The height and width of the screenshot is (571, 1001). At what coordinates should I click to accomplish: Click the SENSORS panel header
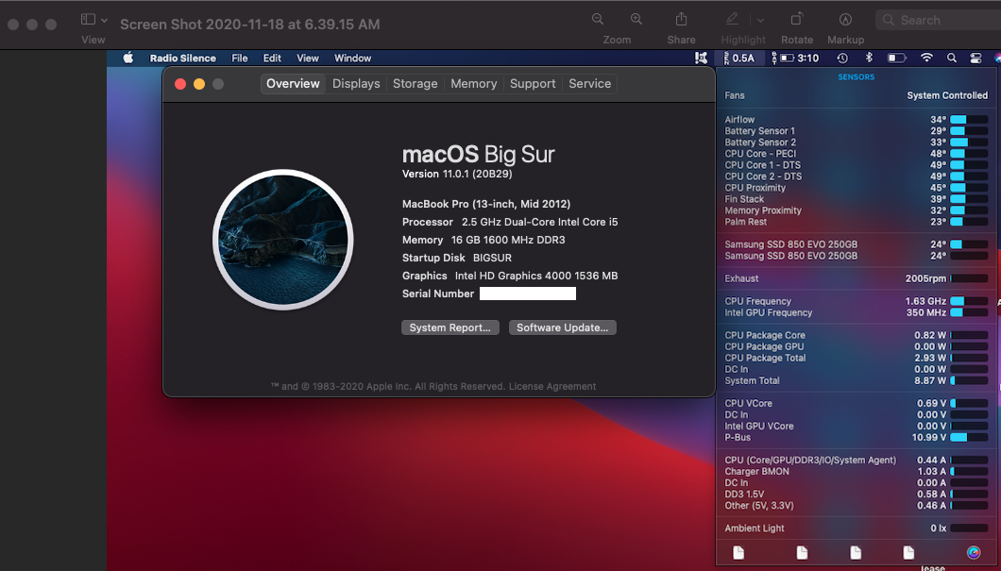[857, 77]
